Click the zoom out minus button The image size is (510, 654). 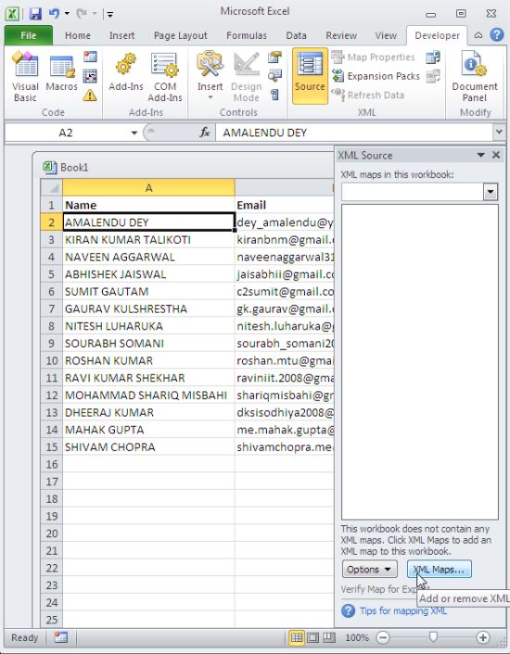click(x=383, y=637)
